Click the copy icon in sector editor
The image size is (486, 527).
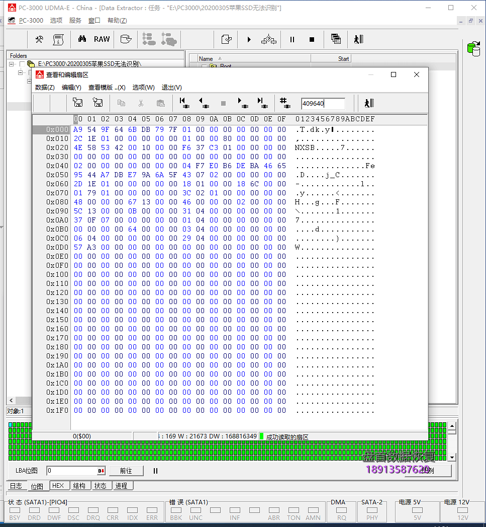click(x=121, y=103)
